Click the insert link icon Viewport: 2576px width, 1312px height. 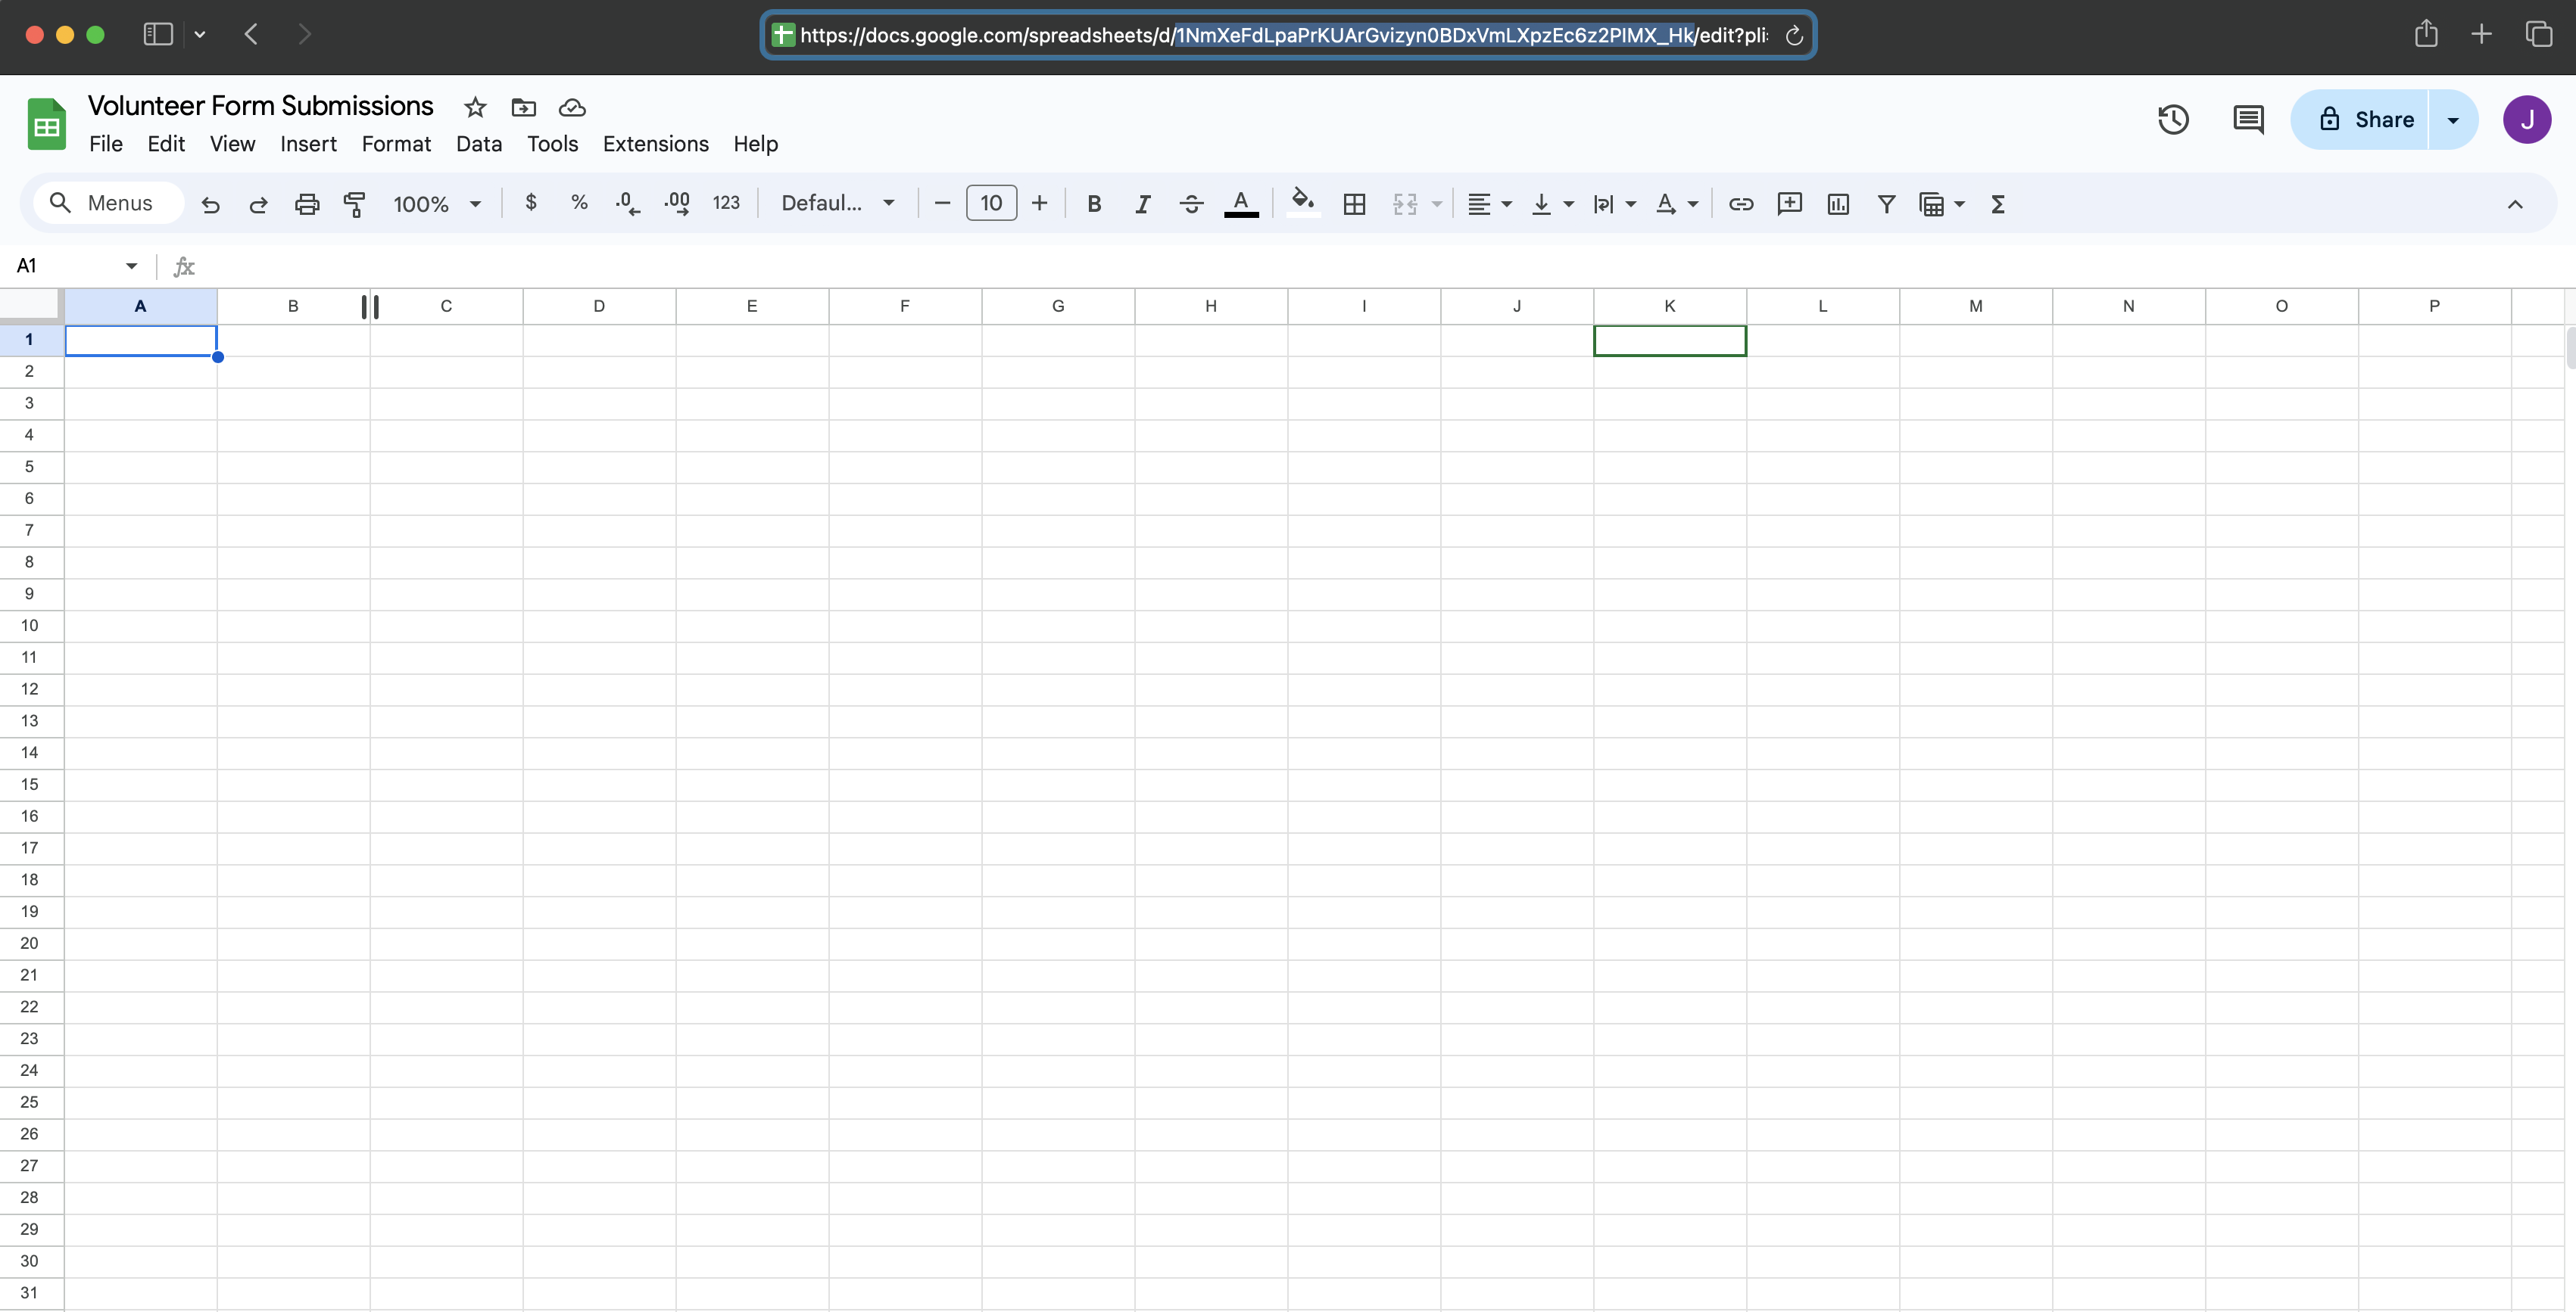1741,204
